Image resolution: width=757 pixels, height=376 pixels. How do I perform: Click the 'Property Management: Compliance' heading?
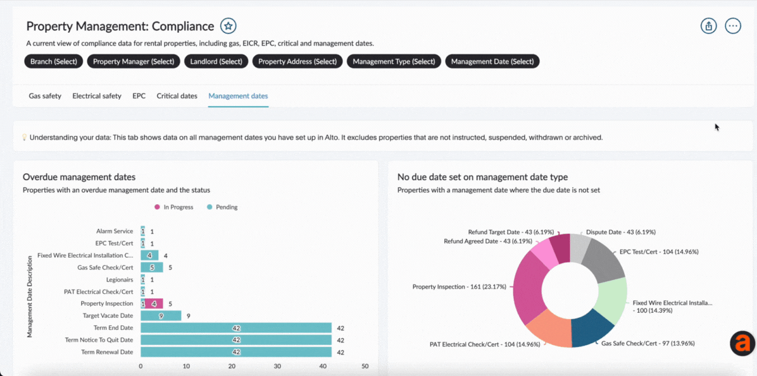tap(120, 26)
